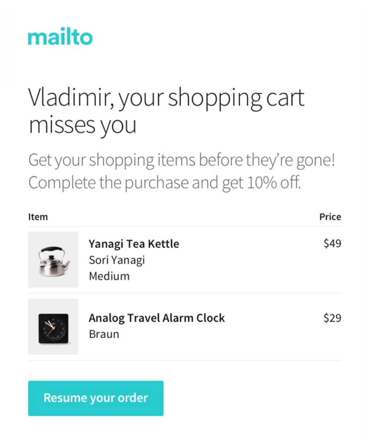Click the Medium size label of the kettle
The height and width of the screenshot is (445, 370).
tap(109, 276)
